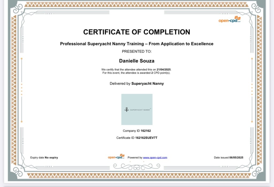274x187 pixels.
Task: Click the Delivered by Superyacht Nanny line
Action: tap(137, 83)
